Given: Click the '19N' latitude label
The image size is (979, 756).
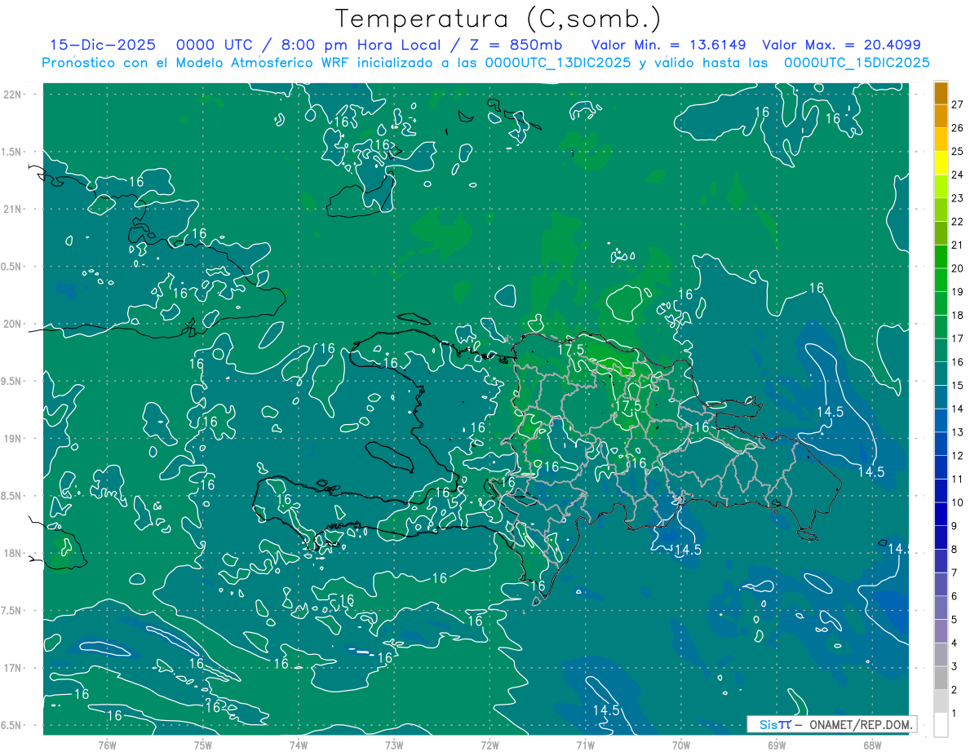Looking at the screenshot, I should tap(12, 439).
